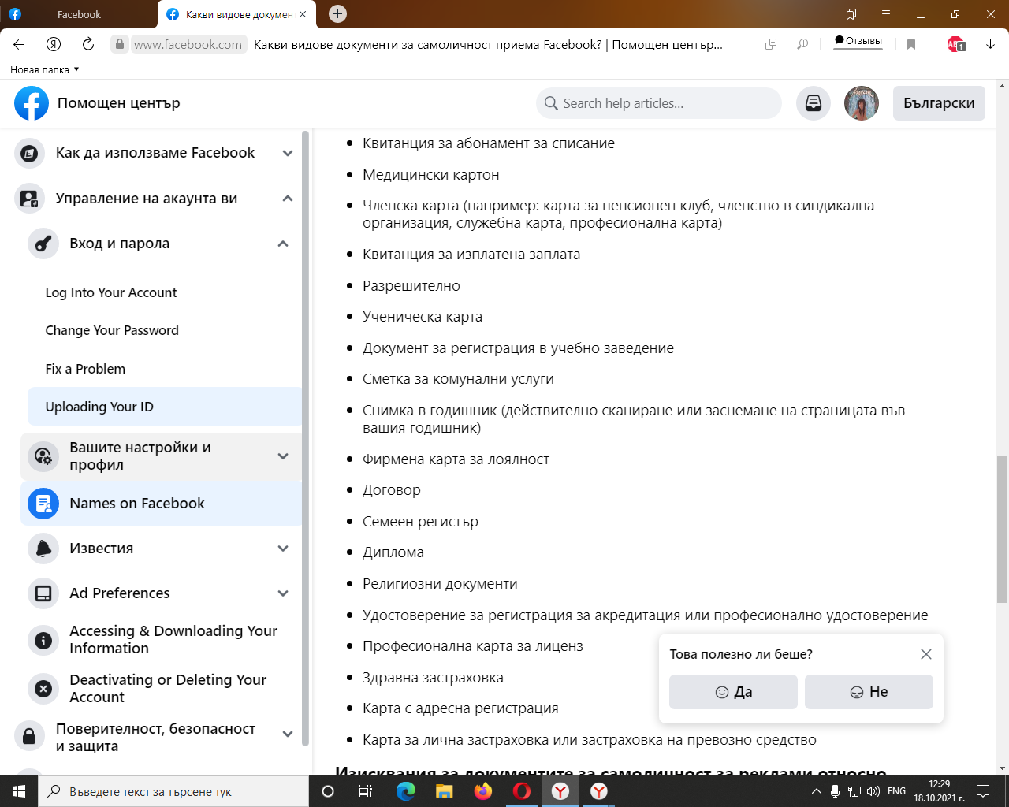Click the Names on Facebook icon

[x=43, y=504]
